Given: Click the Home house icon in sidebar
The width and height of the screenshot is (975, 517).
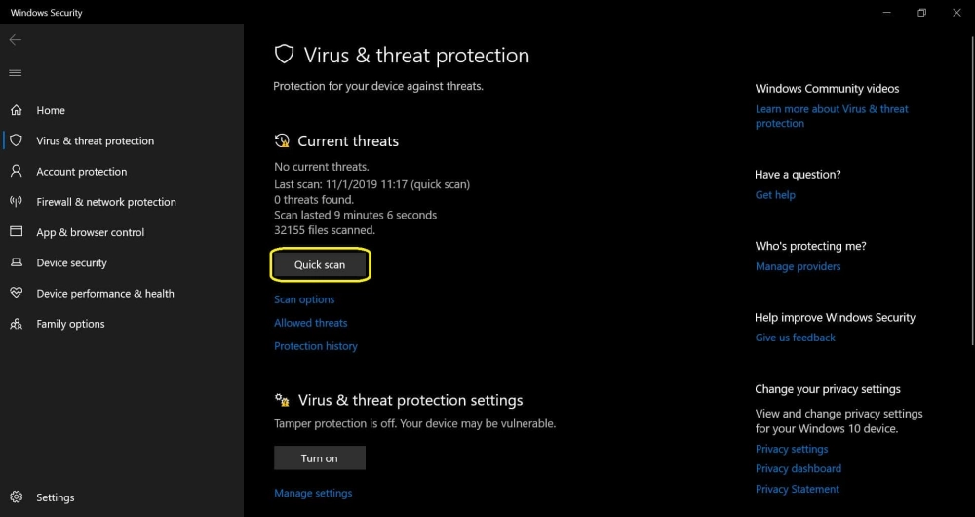Looking at the screenshot, I should coord(17,110).
